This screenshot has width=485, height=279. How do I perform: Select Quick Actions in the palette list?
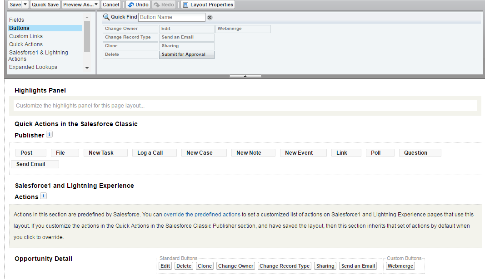coord(26,44)
